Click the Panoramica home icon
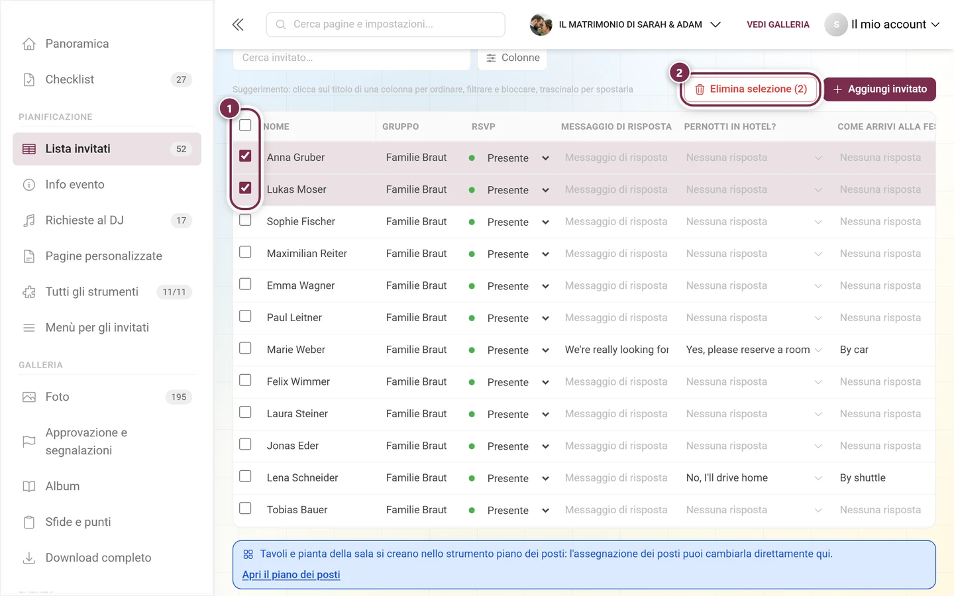The height and width of the screenshot is (596, 954). coord(29,44)
